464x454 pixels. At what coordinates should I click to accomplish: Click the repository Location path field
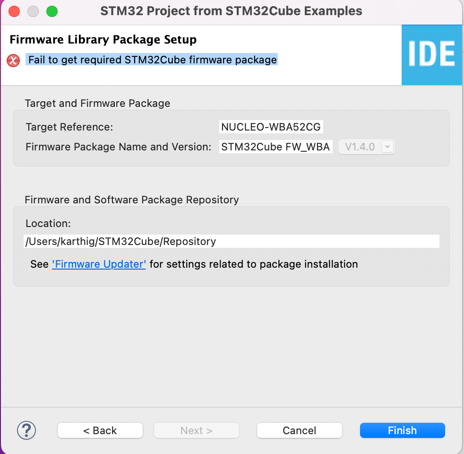point(232,241)
